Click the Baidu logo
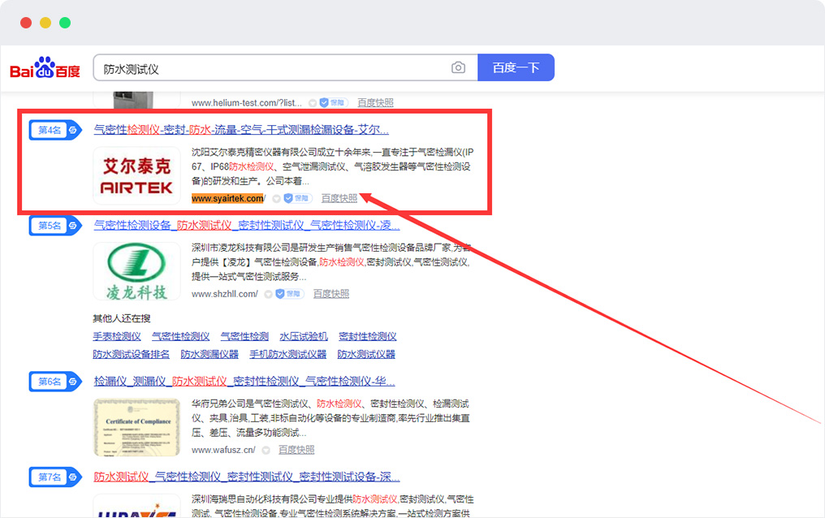The image size is (825, 518). 45,68
